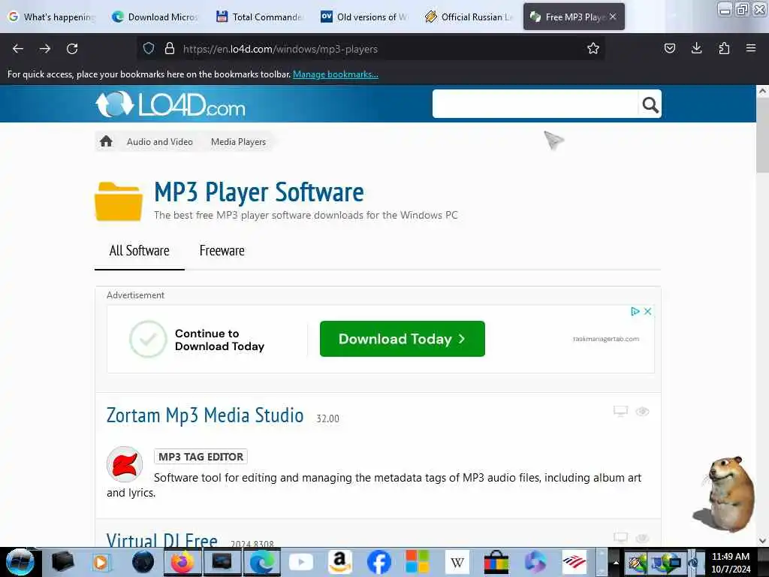The width and height of the screenshot is (769, 577).
Task: Click version number 32.00 text
Action: (327, 418)
